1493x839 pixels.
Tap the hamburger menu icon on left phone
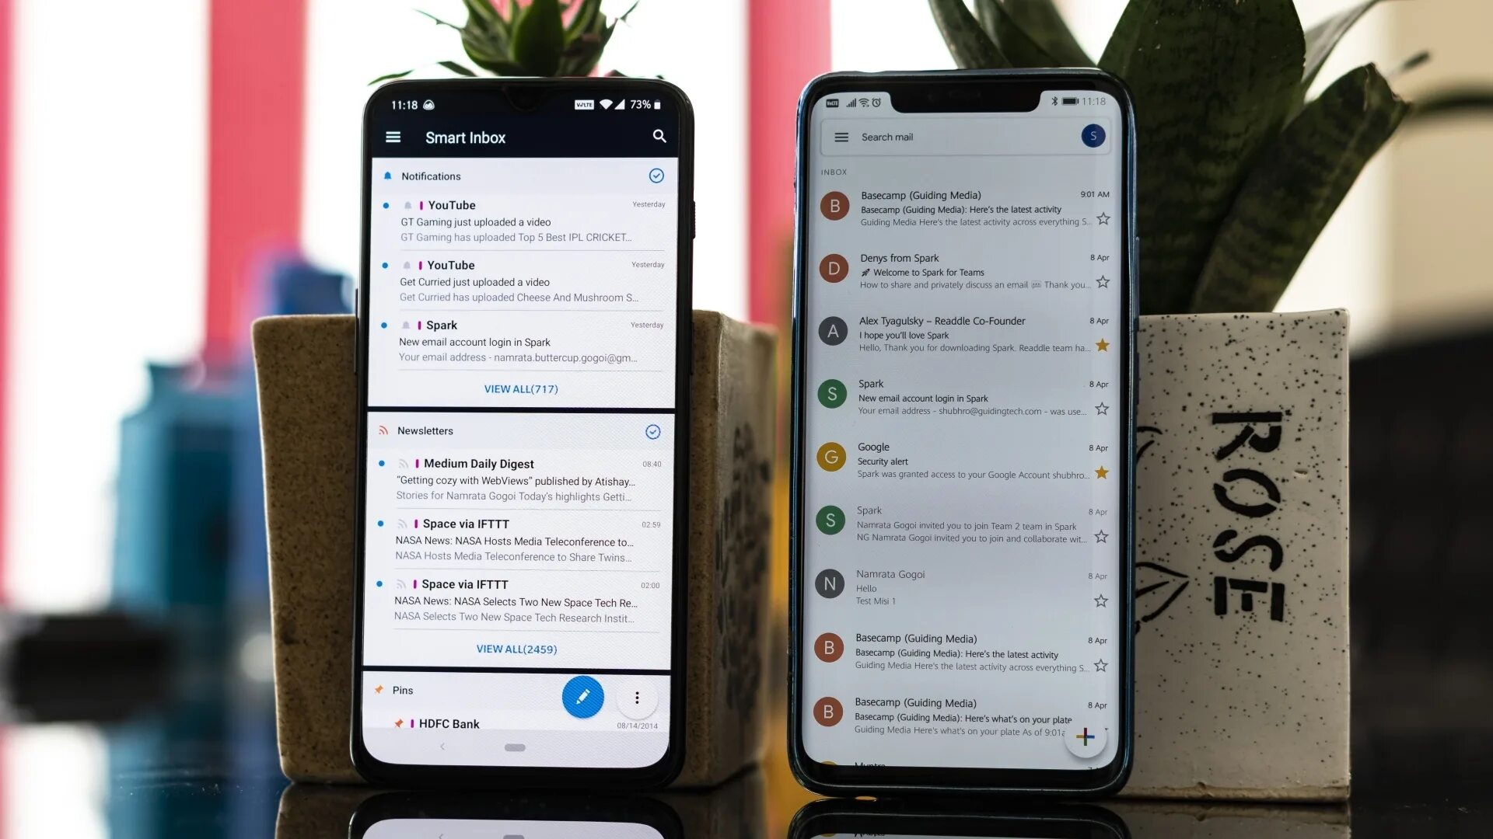(x=393, y=138)
